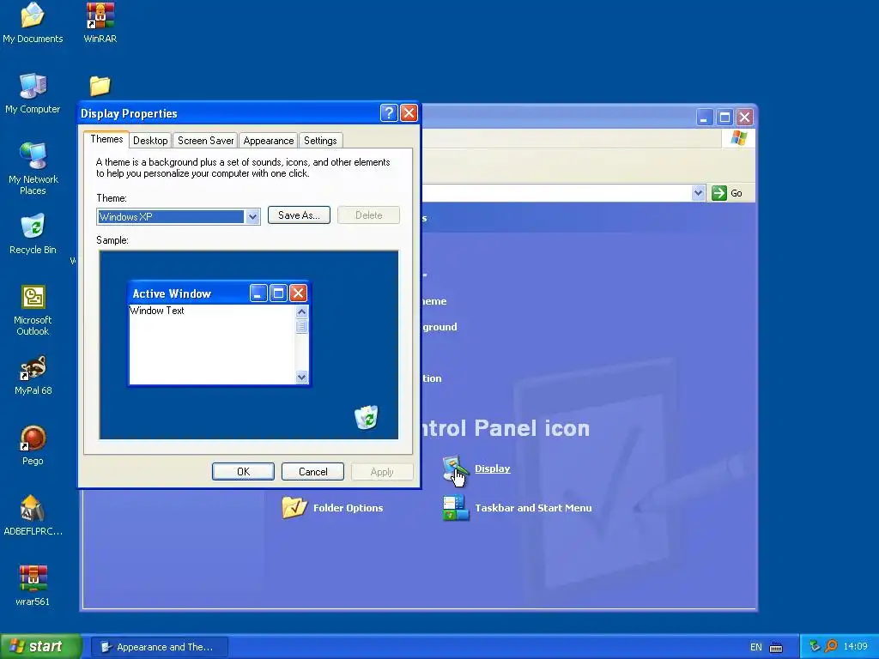Click the Display control panel icon
Viewport: 879px width, 659px height.
(x=455, y=469)
